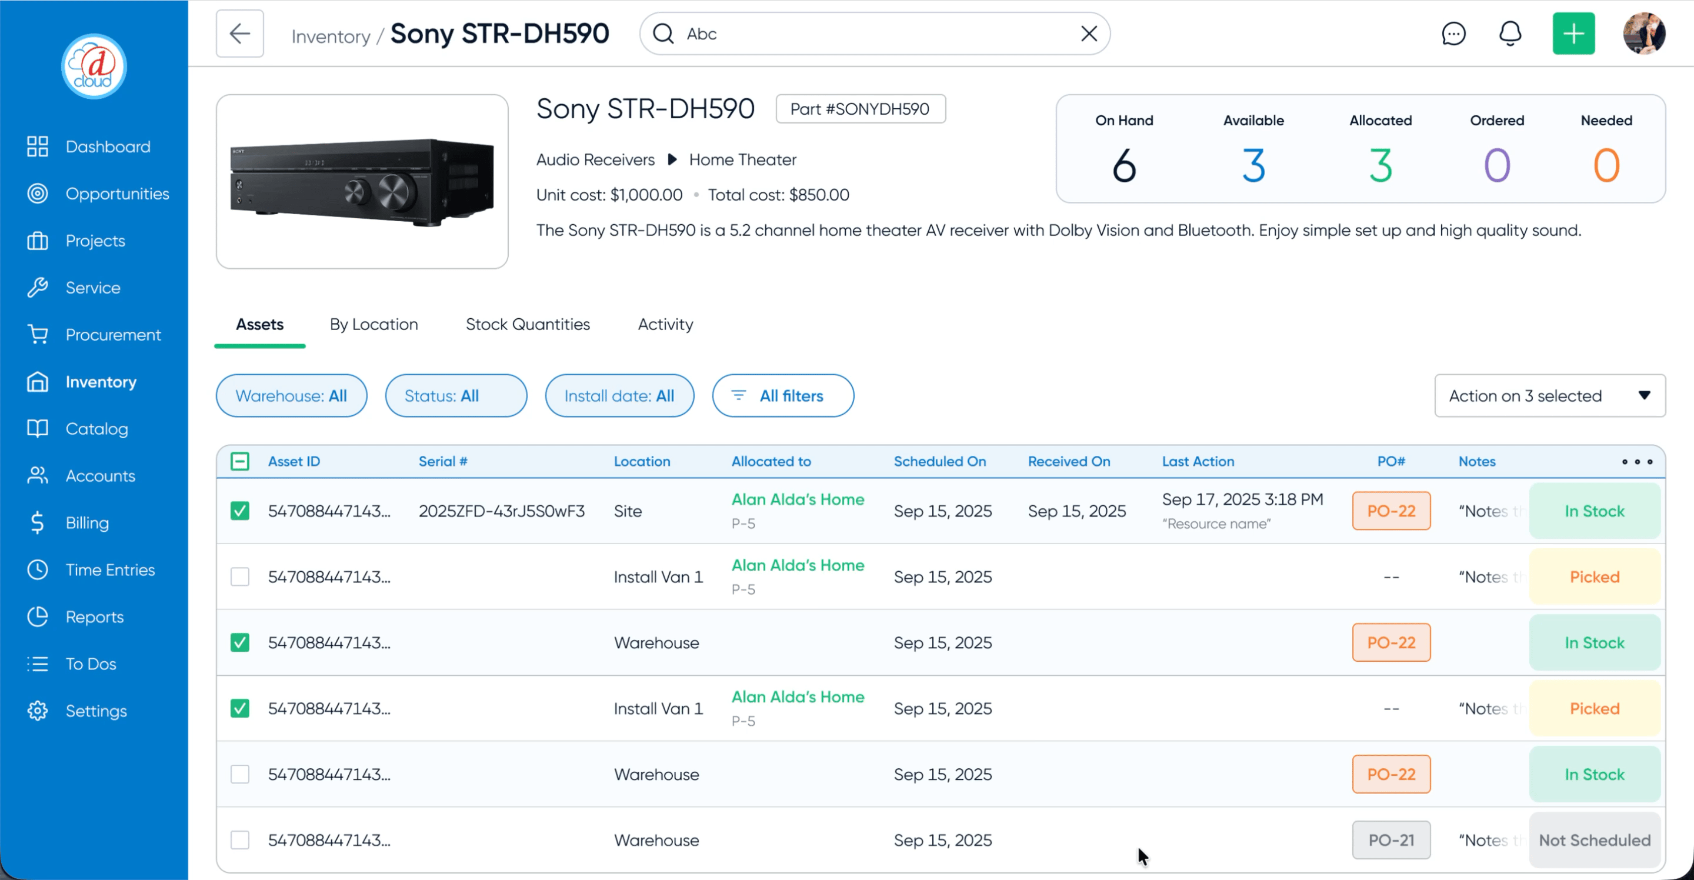Clear the search field with X
Viewport: 1694px width, 880px height.
(1088, 34)
